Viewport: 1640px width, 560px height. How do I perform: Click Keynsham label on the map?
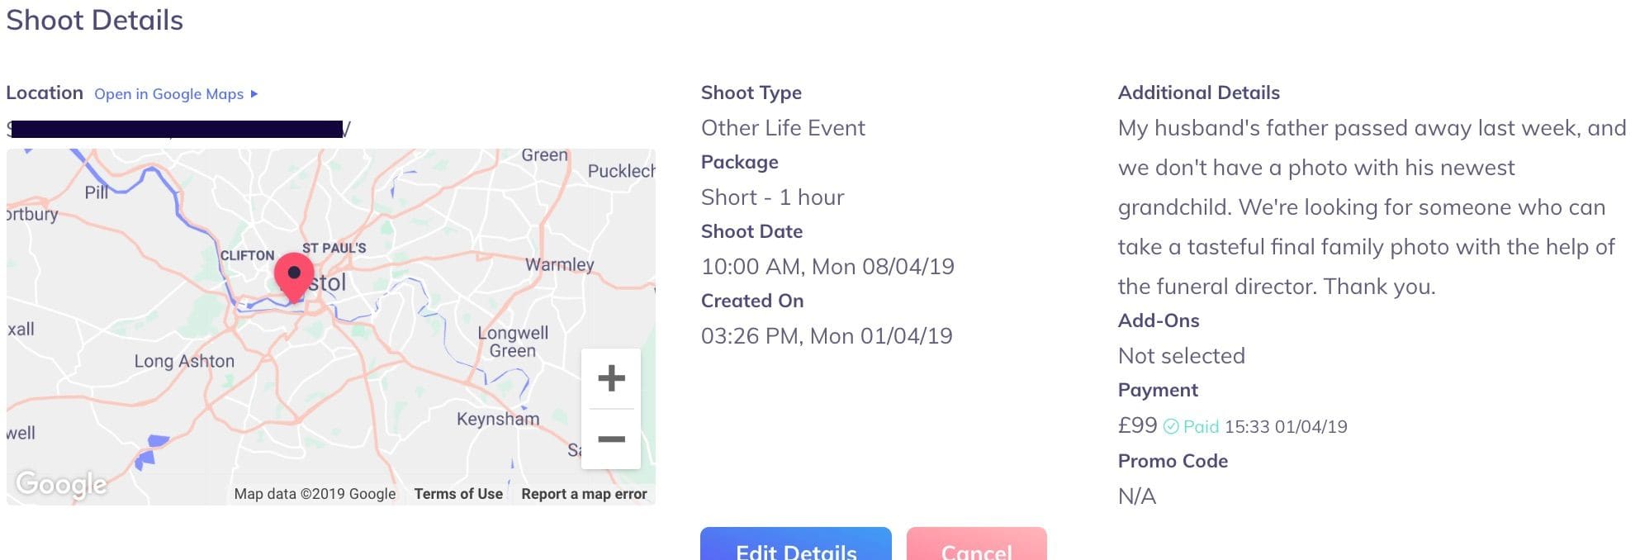pyautogui.click(x=498, y=419)
